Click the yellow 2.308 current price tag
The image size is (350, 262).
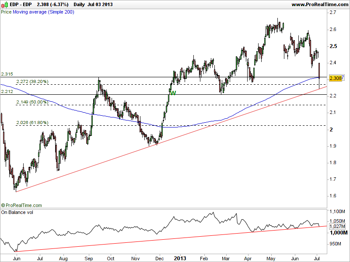pyautogui.click(x=336, y=78)
